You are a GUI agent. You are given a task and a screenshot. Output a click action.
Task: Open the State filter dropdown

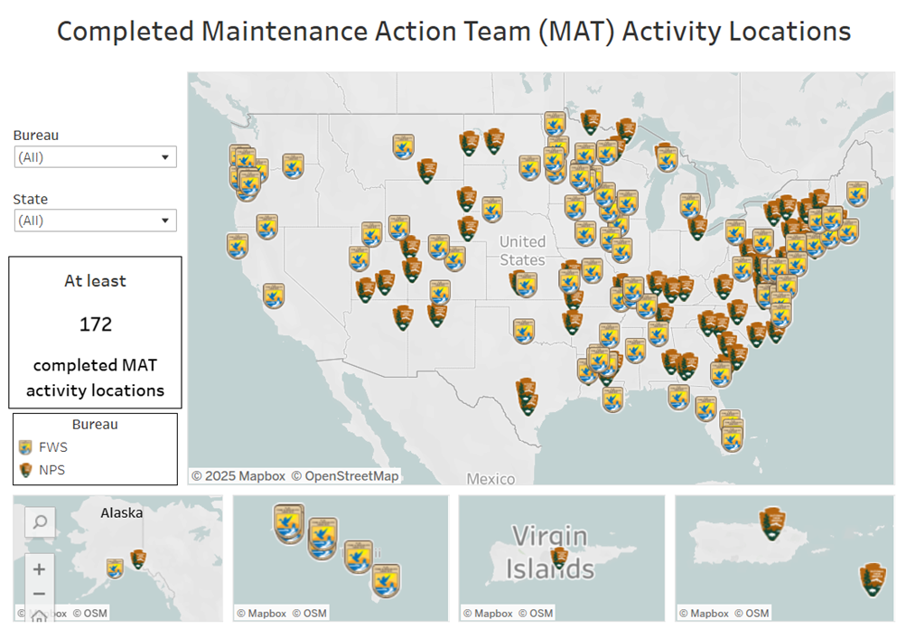96,220
